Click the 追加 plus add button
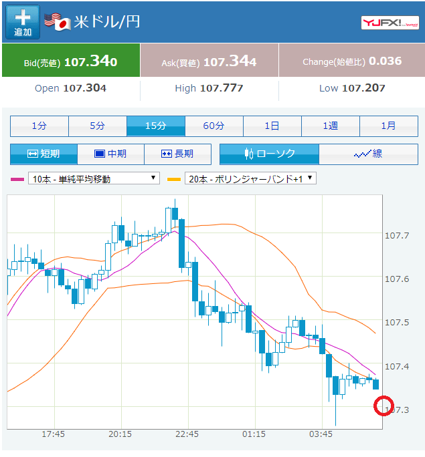This screenshot has width=425, height=457. 23,22
